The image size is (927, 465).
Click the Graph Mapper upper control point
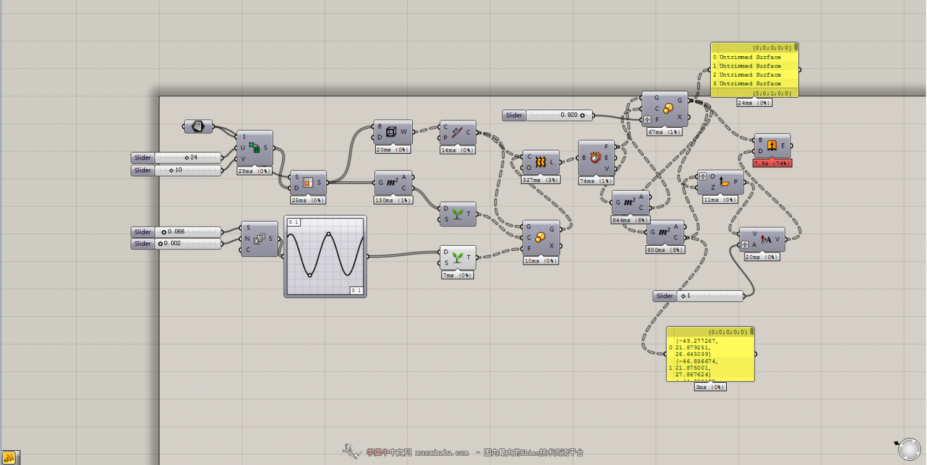pyautogui.click(x=329, y=234)
